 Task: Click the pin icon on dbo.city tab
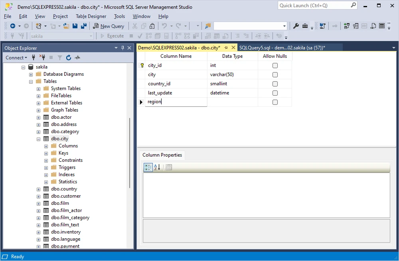[226, 48]
